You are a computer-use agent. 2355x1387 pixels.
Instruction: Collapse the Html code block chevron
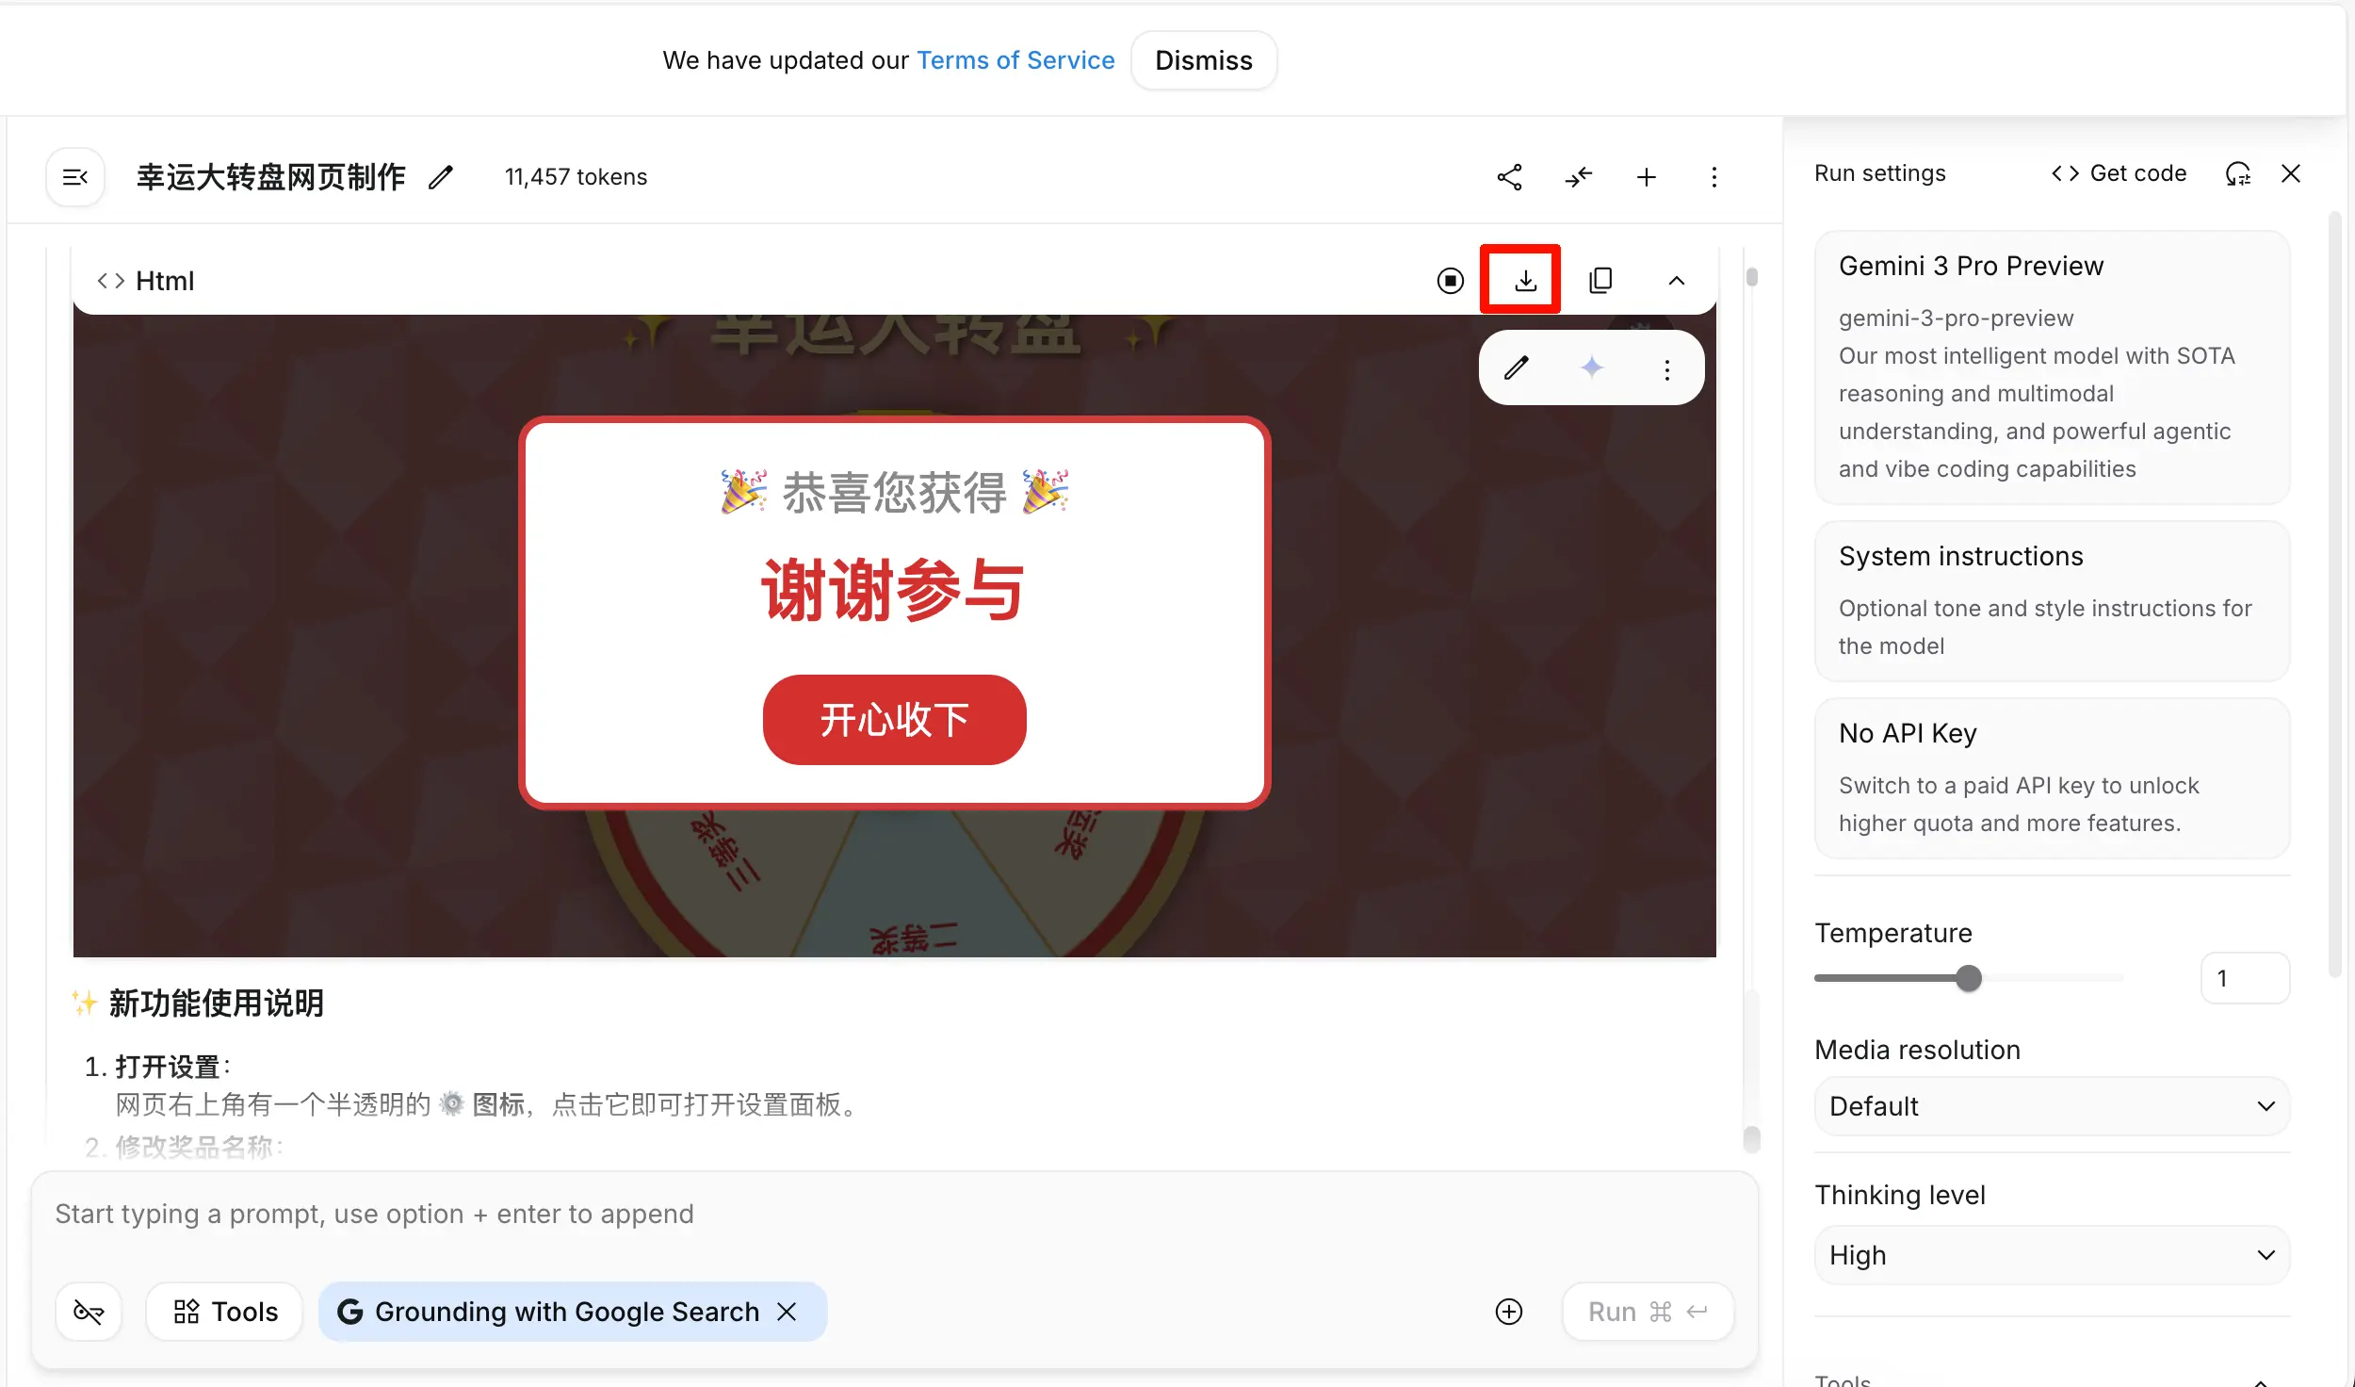click(x=1676, y=280)
